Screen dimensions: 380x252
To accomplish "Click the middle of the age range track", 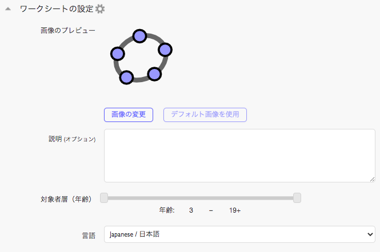I will click(x=201, y=198).
